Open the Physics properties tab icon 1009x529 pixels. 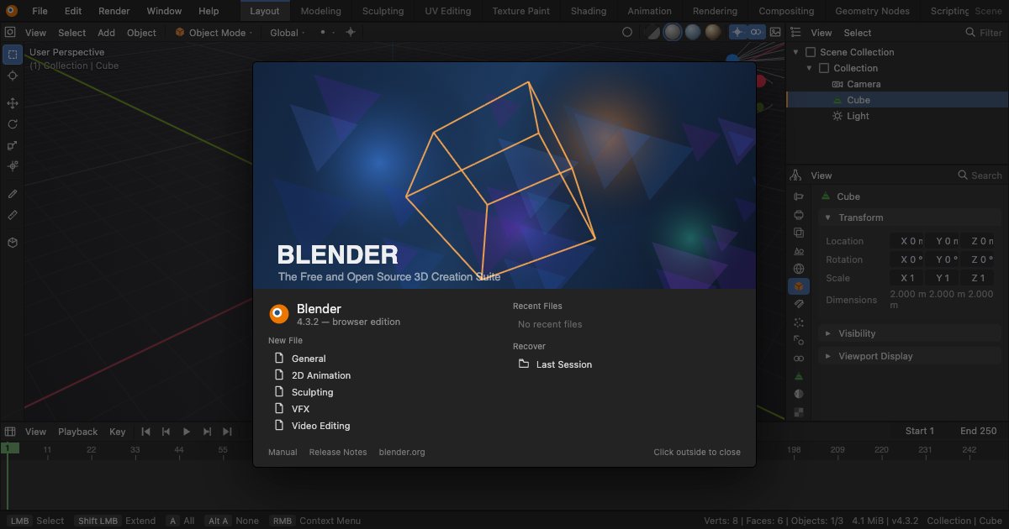(x=799, y=340)
